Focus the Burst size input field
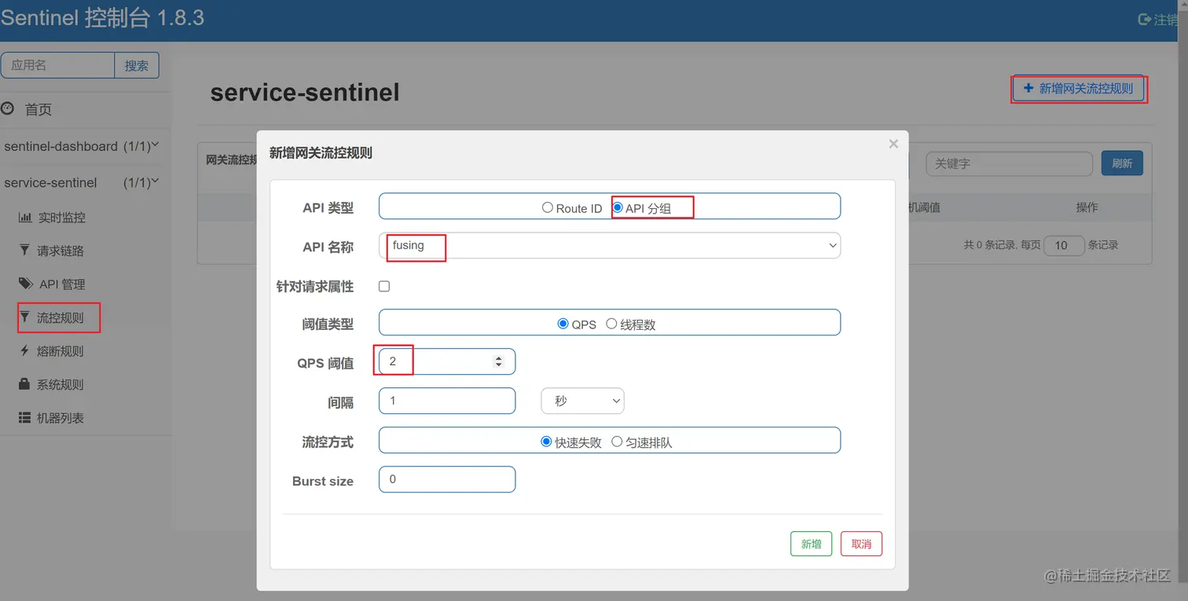This screenshot has width=1188, height=601. point(447,479)
